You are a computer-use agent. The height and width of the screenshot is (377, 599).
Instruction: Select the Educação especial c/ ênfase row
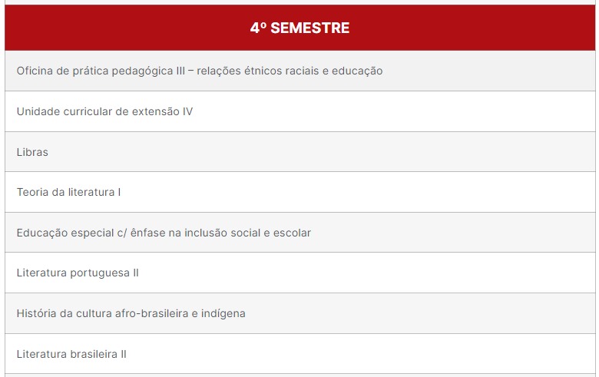tap(299, 233)
